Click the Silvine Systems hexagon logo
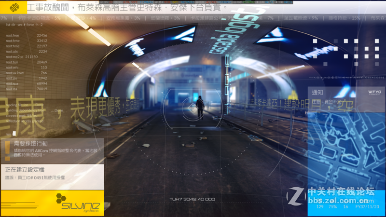 (61, 198)
